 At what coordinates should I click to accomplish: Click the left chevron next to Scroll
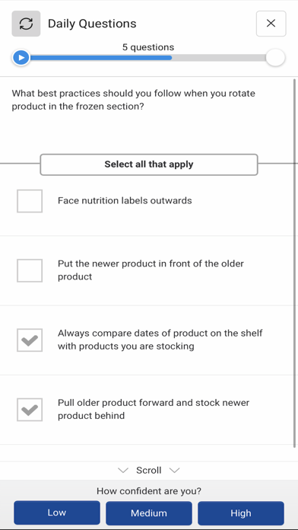coord(123,470)
